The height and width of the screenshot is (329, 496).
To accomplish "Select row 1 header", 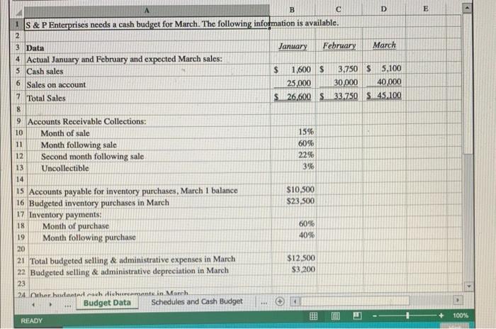I will pyautogui.click(x=19, y=24).
